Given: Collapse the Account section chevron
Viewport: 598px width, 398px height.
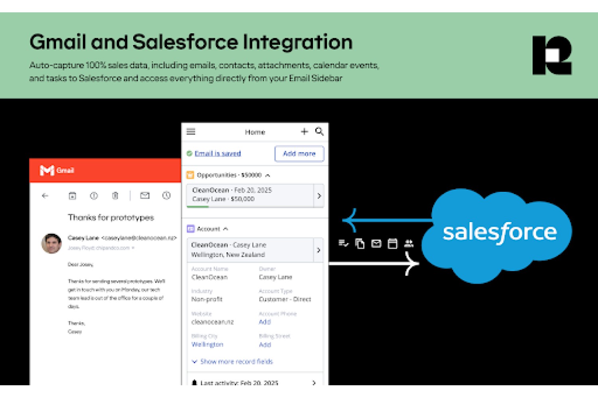Looking at the screenshot, I should pyautogui.click(x=226, y=229).
